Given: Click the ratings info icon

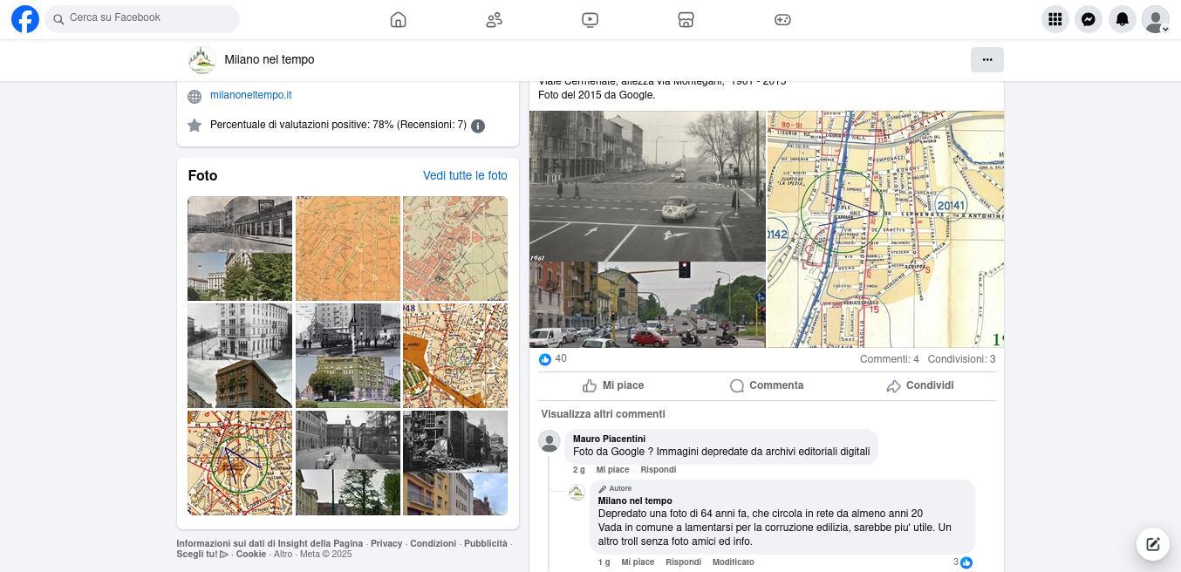Looking at the screenshot, I should [478, 126].
